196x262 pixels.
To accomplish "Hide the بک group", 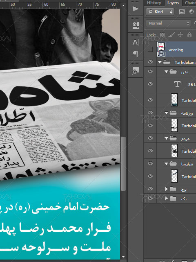I will coord(150,198).
